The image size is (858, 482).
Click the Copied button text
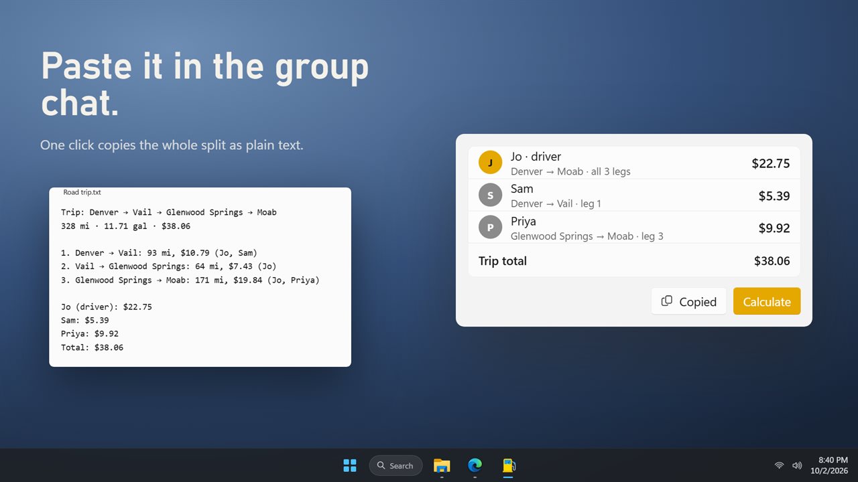(x=698, y=302)
